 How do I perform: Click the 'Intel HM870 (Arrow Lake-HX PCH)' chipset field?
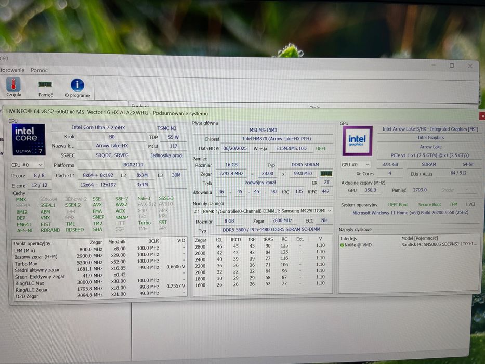277,139
